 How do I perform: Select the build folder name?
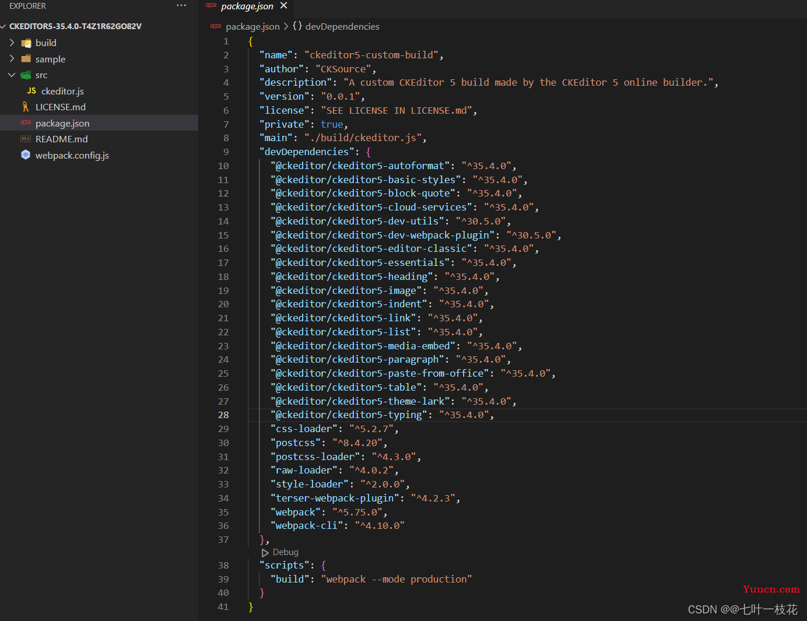pos(46,43)
